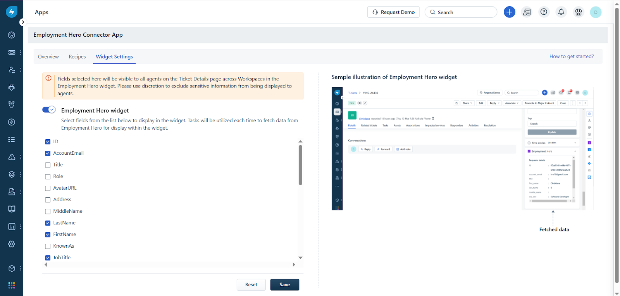
Task: Open the Tasks checklist icon in sidebar
Action: point(12,140)
